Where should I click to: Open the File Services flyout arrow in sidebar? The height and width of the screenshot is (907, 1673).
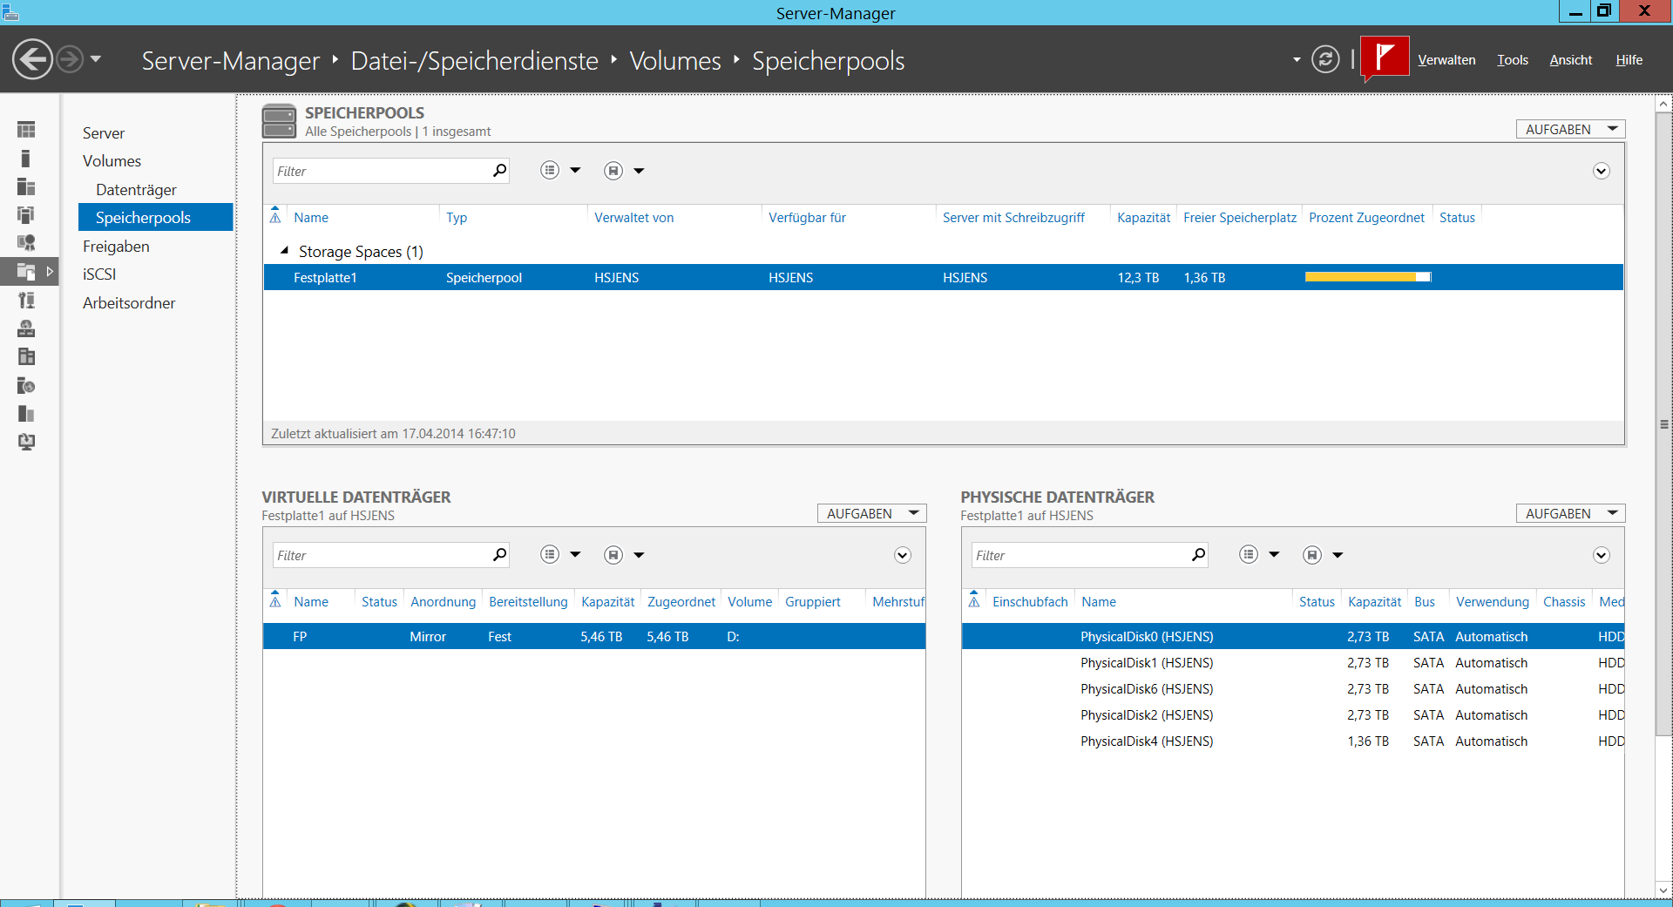50,272
